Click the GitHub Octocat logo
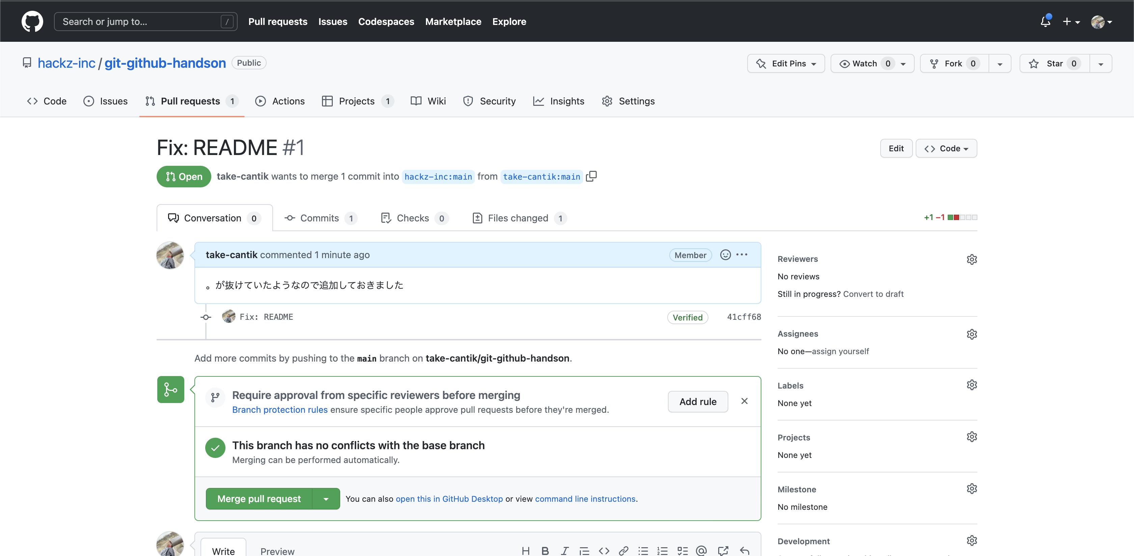1134x556 pixels. tap(32, 21)
